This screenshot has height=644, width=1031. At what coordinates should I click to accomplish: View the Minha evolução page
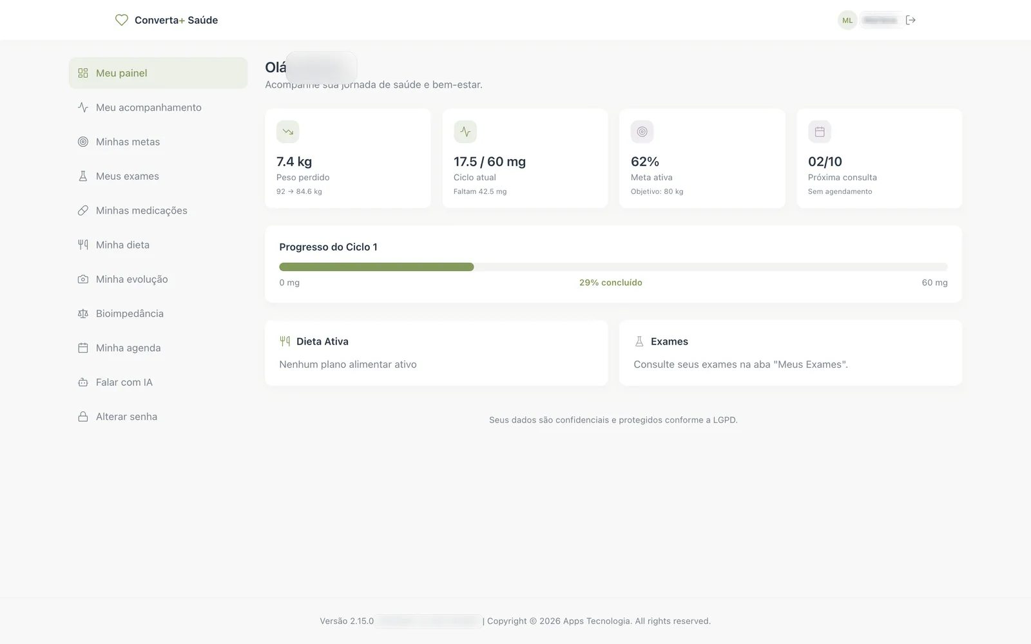pos(159,279)
